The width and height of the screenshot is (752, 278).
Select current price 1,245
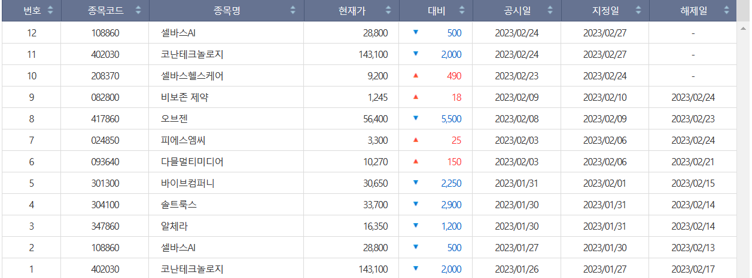[378, 97]
